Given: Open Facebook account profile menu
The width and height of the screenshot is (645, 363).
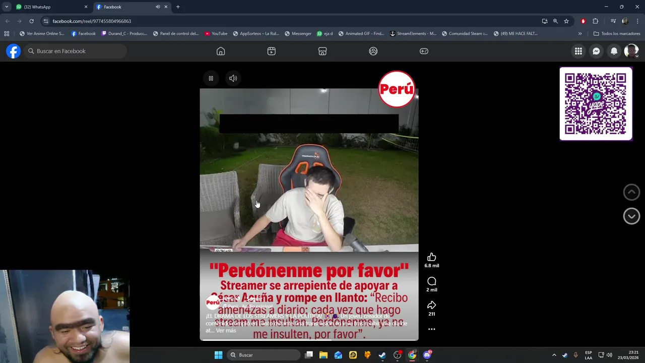Looking at the screenshot, I should [631, 51].
